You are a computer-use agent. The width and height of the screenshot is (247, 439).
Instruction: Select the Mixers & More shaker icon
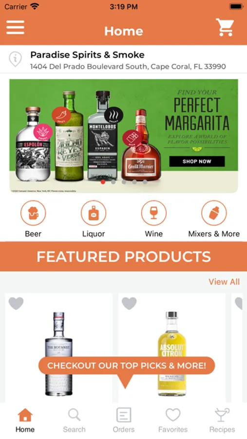(214, 213)
